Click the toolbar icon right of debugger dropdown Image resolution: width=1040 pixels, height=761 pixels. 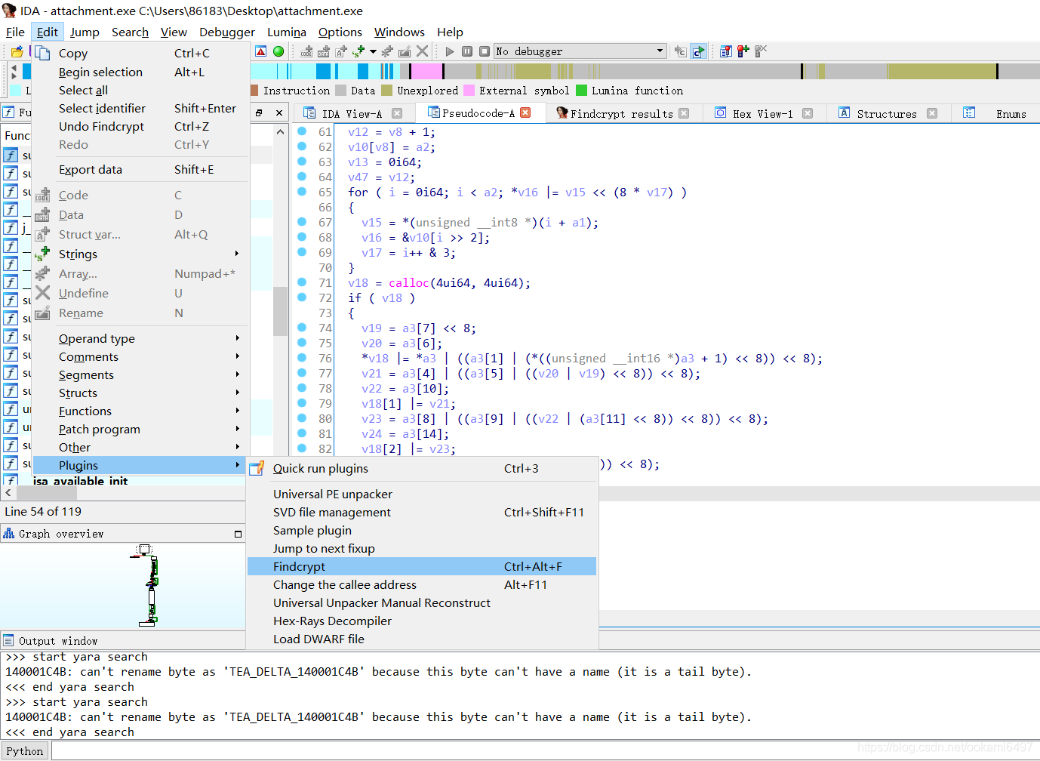[x=681, y=51]
